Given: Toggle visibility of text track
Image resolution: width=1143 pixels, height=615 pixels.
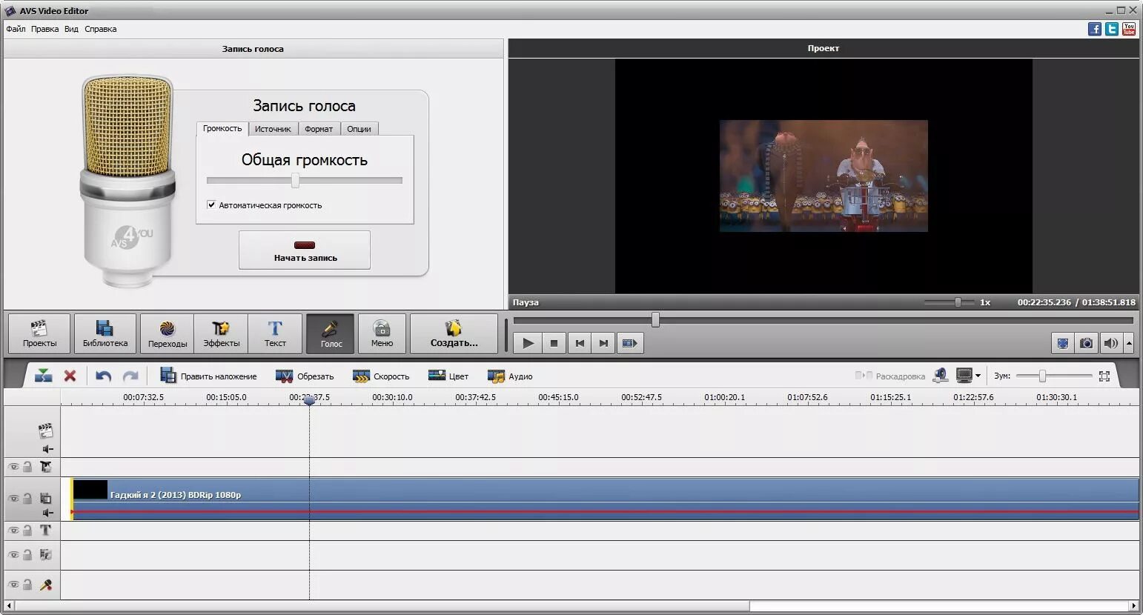Looking at the screenshot, I should (x=13, y=531).
